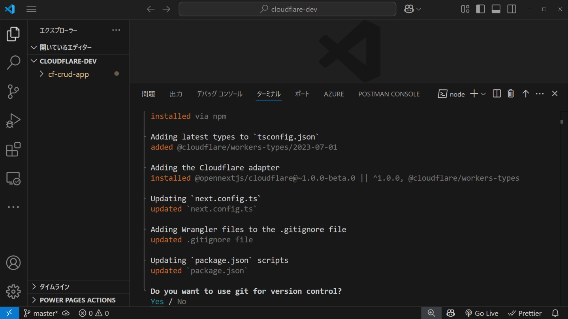Maximize the panel size with up arrow
Screen dimensions: 568x319
click(x=525, y=94)
